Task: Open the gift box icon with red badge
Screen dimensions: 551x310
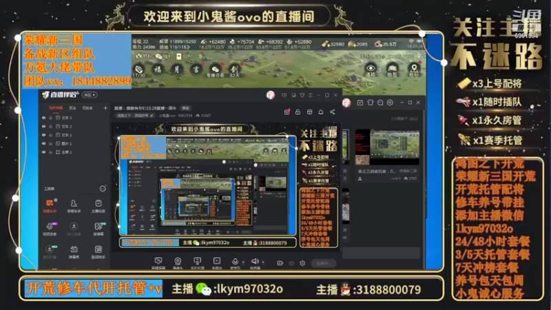Action: point(287,112)
